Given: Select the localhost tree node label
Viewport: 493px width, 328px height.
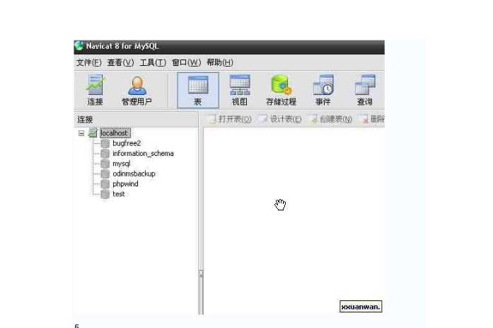Looking at the screenshot, I should click(114, 133).
